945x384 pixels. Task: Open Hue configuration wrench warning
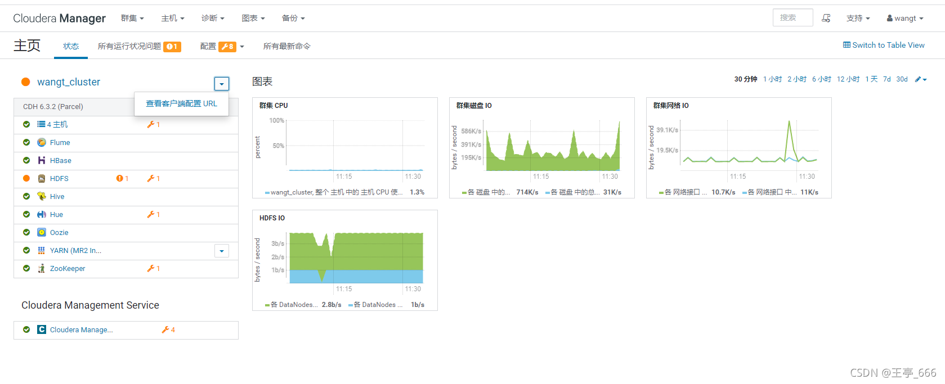click(x=154, y=214)
